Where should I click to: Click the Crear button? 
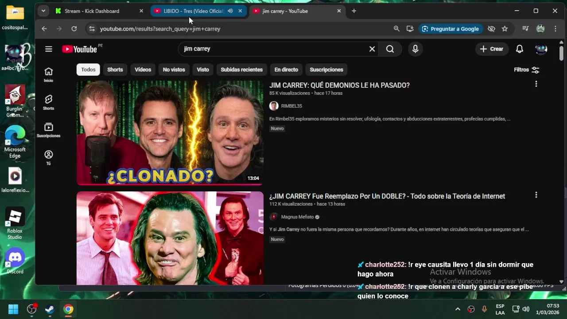click(492, 49)
